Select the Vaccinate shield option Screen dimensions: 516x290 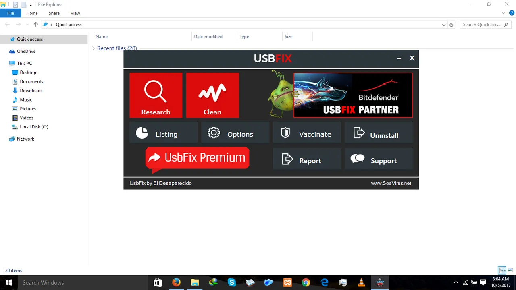point(307,133)
